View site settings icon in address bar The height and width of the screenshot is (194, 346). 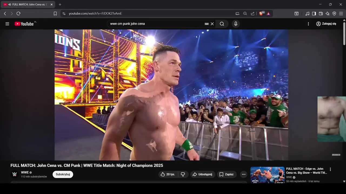(64, 13)
